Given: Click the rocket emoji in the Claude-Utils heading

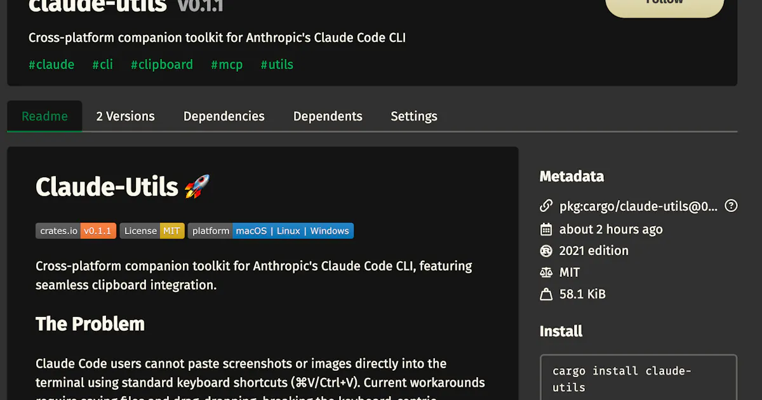Looking at the screenshot, I should point(197,187).
